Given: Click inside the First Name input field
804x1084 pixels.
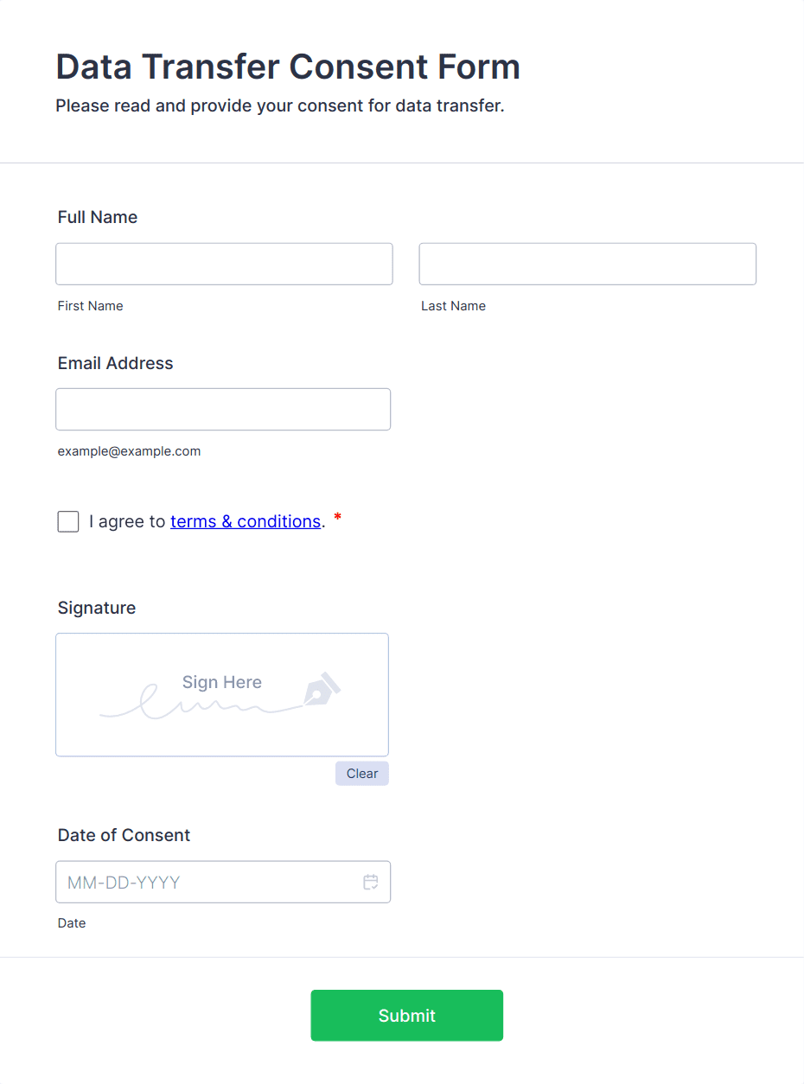Looking at the screenshot, I should point(224,264).
